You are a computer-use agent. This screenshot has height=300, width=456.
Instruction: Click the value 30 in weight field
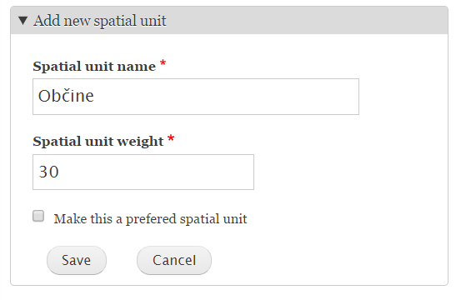(x=49, y=172)
